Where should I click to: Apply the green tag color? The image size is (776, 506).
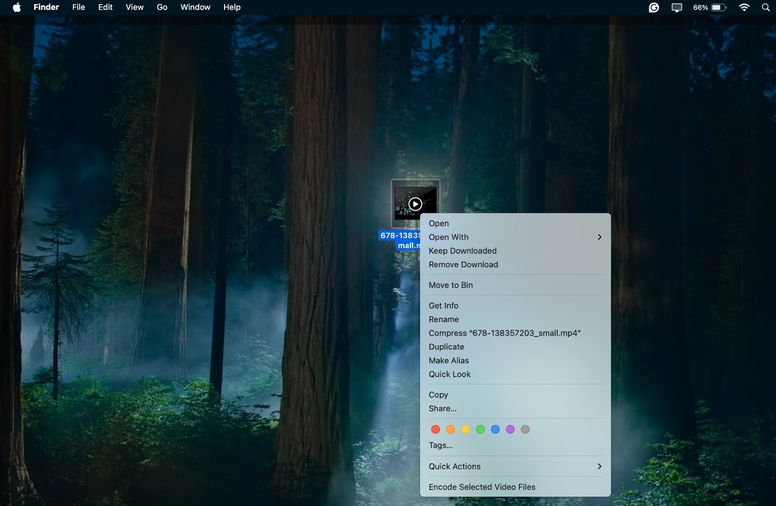[481, 429]
